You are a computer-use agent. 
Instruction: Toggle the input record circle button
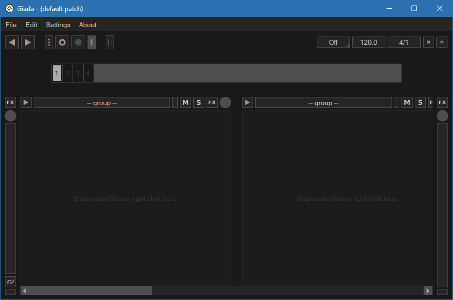click(78, 43)
